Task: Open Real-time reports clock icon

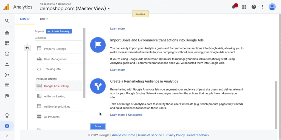Action: 7,54
